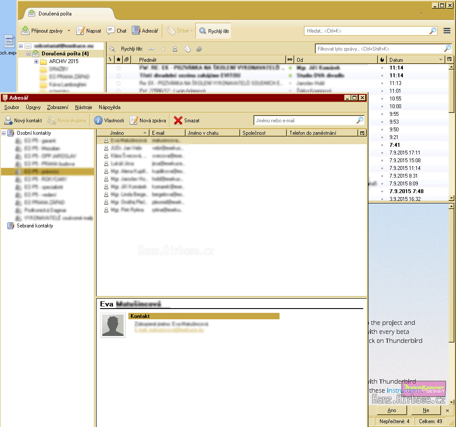This screenshot has width=456, height=427.
Task: Sort messages by the Datum column
Action: [x=416, y=60]
